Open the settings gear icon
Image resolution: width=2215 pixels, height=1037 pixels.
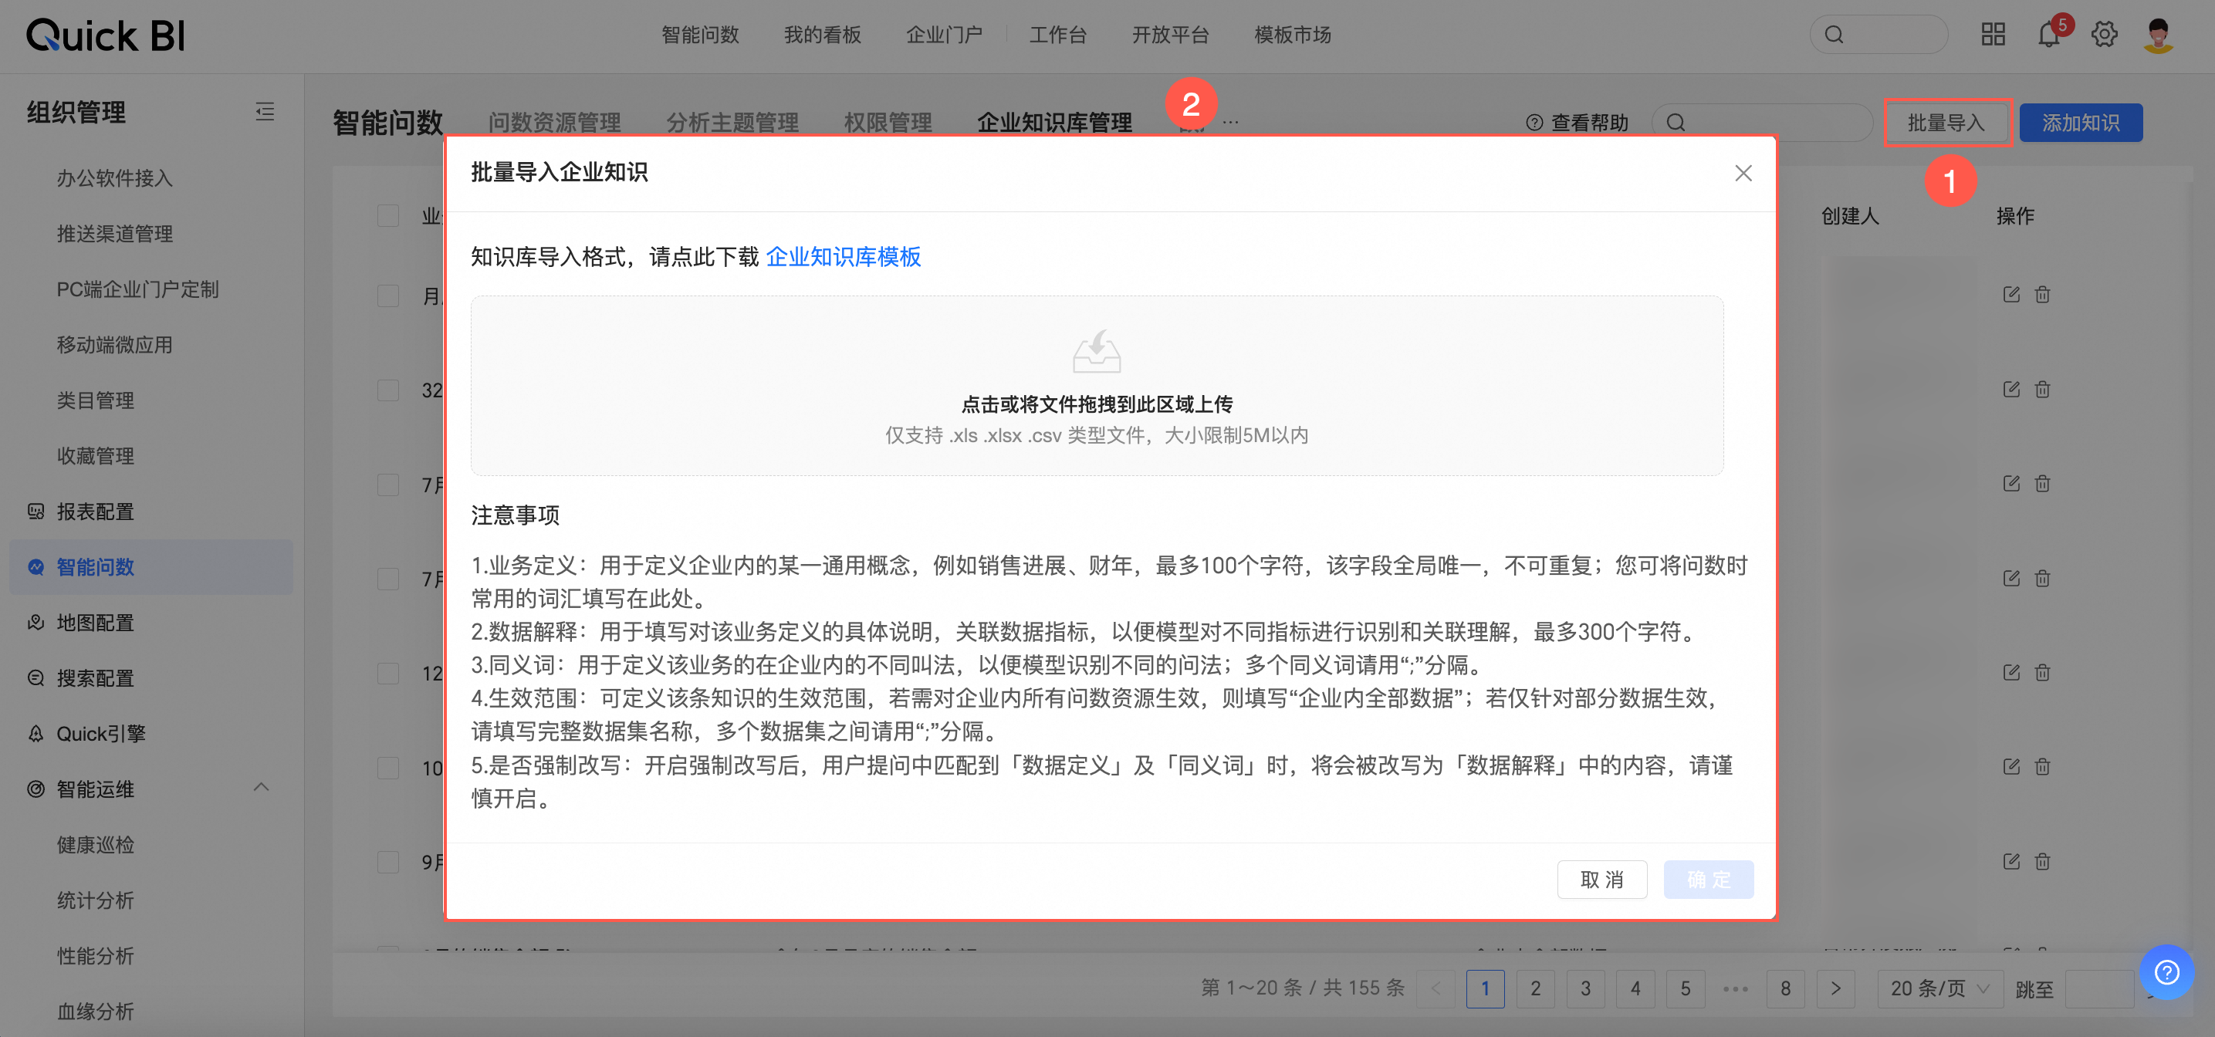point(2104,35)
